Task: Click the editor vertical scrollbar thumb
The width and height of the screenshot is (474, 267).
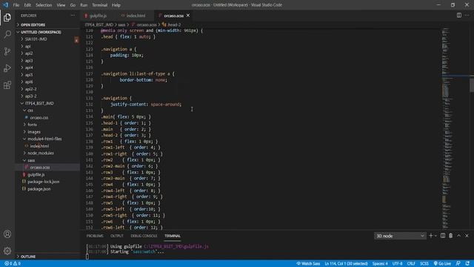Action: pos(472,85)
